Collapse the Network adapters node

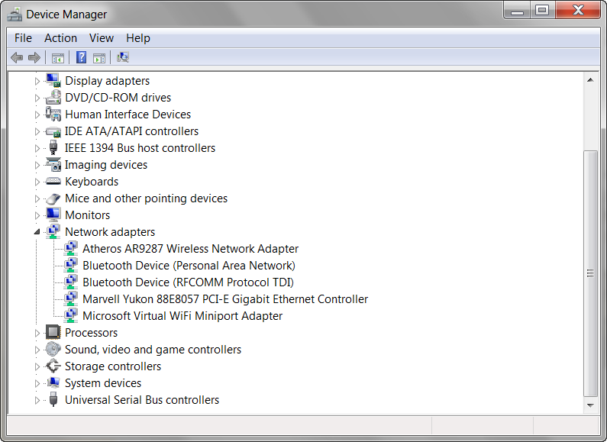37,232
